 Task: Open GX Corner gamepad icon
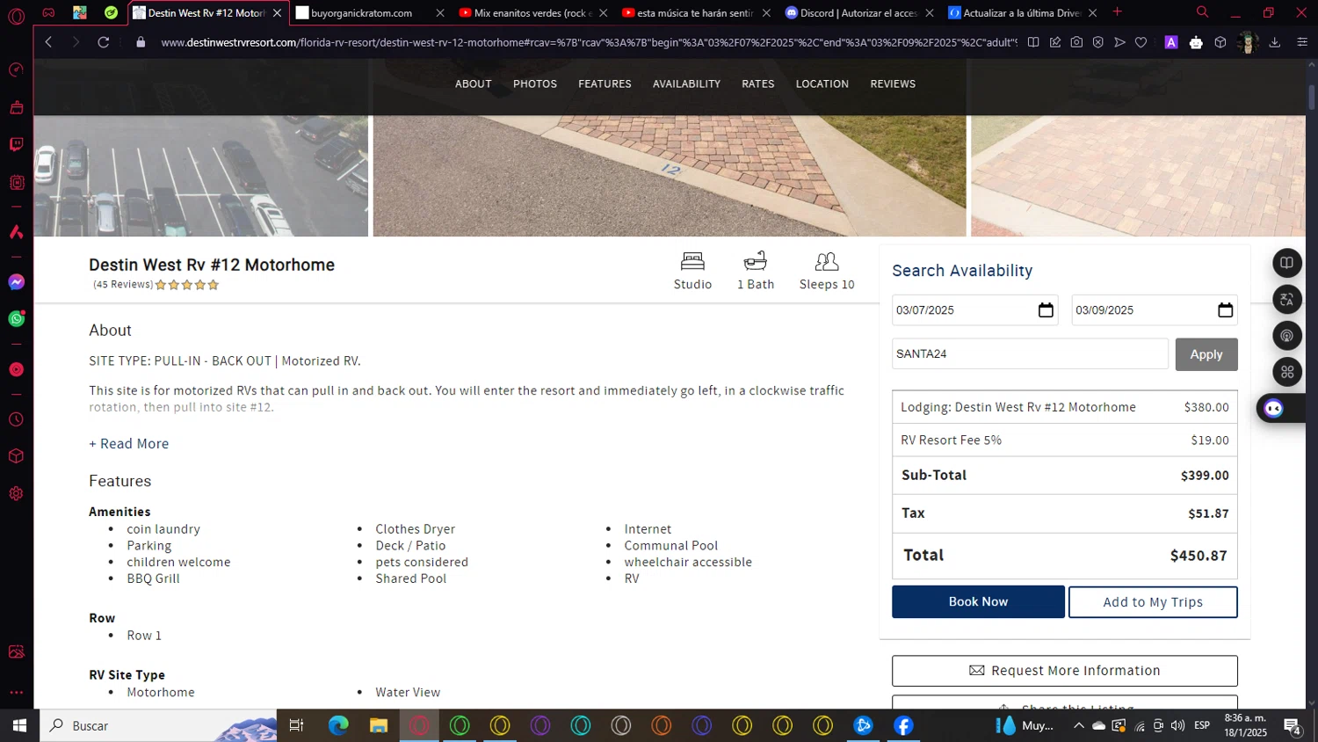[x=48, y=12]
